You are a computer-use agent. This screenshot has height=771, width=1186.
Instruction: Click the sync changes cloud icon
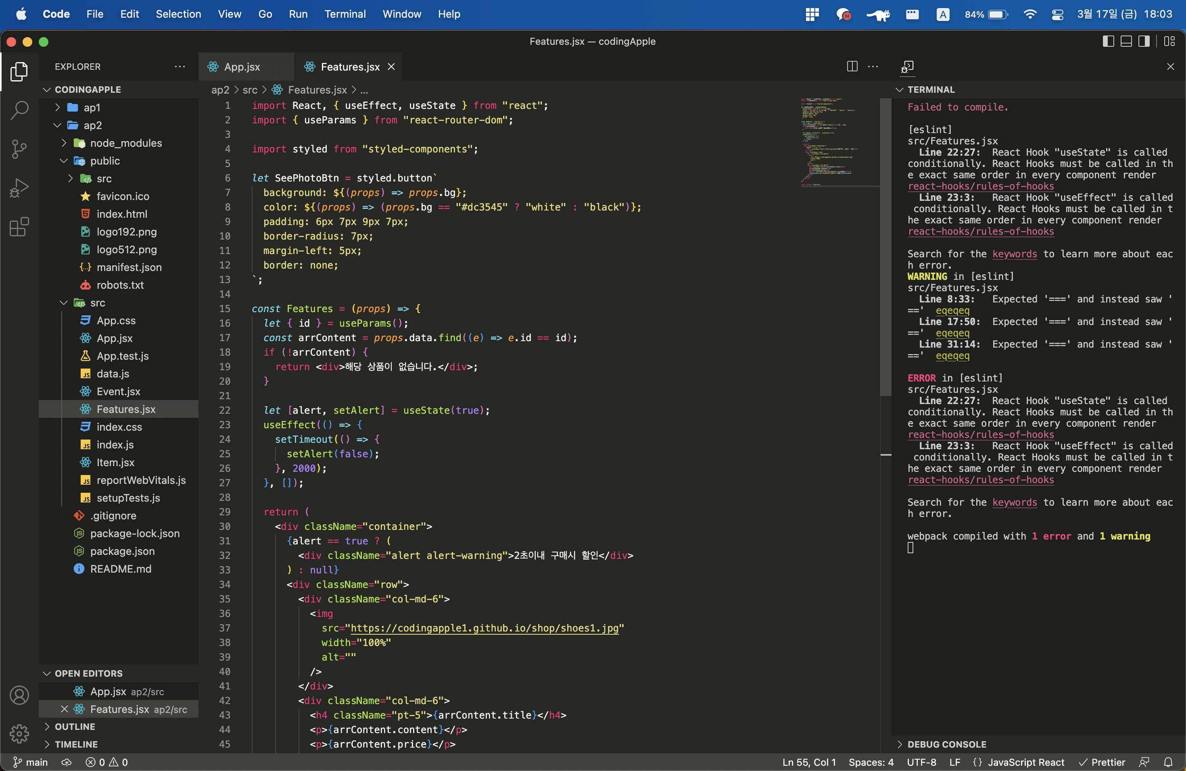(66, 762)
